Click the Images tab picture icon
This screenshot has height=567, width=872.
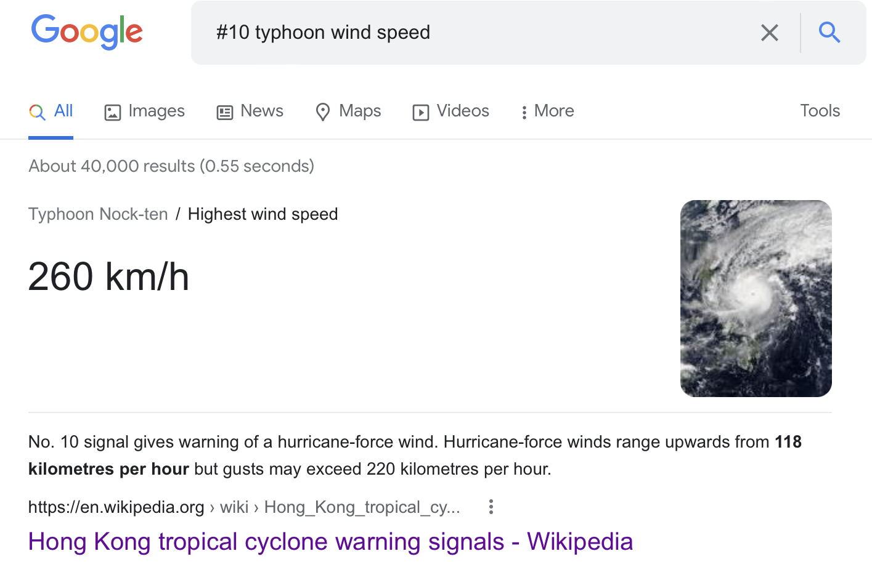click(113, 112)
